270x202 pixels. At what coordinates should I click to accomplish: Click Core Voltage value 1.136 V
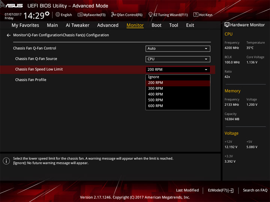(x=252, y=62)
